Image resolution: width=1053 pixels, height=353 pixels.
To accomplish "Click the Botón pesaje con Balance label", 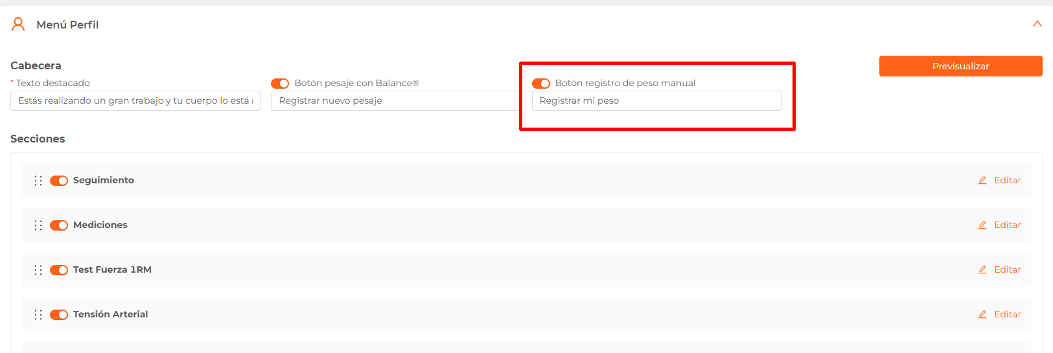I will click(x=357, y=83).
